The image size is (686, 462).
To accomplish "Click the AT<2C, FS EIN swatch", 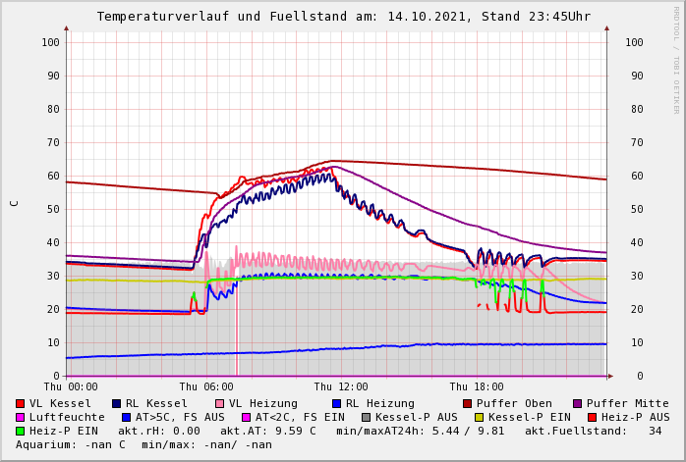I will click(247, 417).
